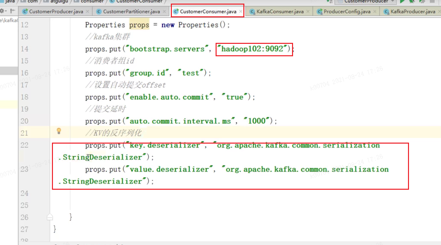This screenshot has width=441, height=245.
Task: Switch to the CustomerProducer.java tab
Action: pyautogui.click(x=56, y=11)
